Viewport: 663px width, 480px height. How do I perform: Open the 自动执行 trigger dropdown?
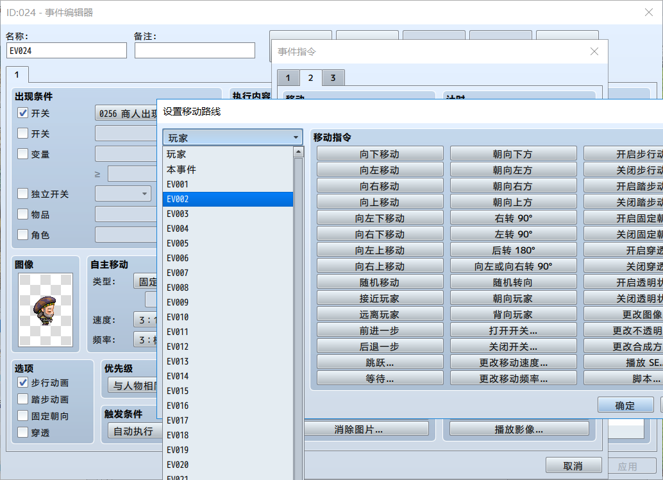(135, 431)
